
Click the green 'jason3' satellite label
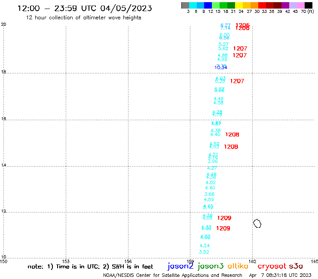211,266
